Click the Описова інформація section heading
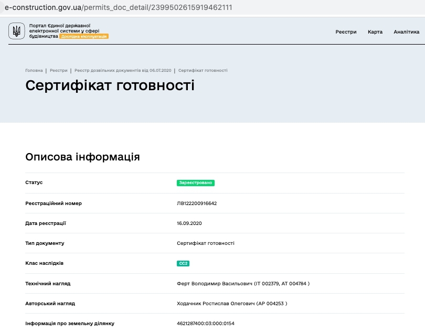425x333 pixels. tap(82, 157)
